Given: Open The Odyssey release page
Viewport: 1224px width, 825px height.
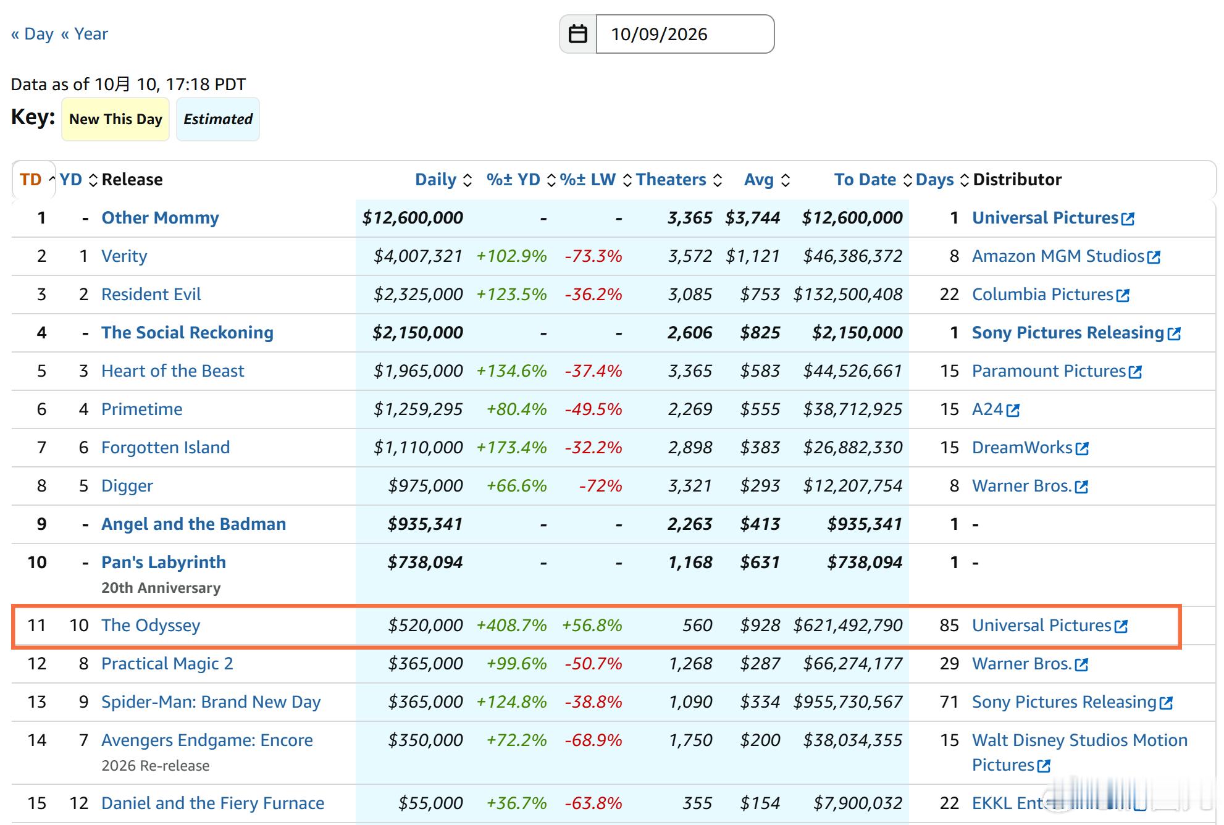Looking at the screenshot, I should [x=151, y=626].
